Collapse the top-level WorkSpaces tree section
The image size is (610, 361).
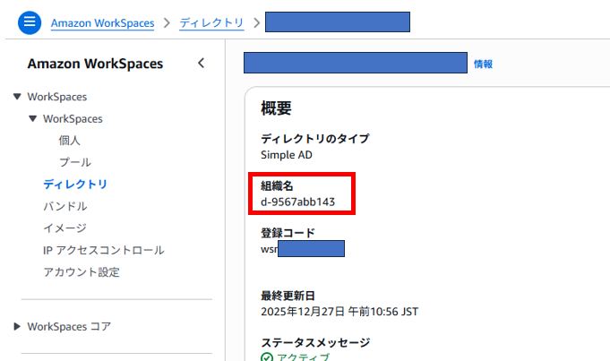[17, 97]
